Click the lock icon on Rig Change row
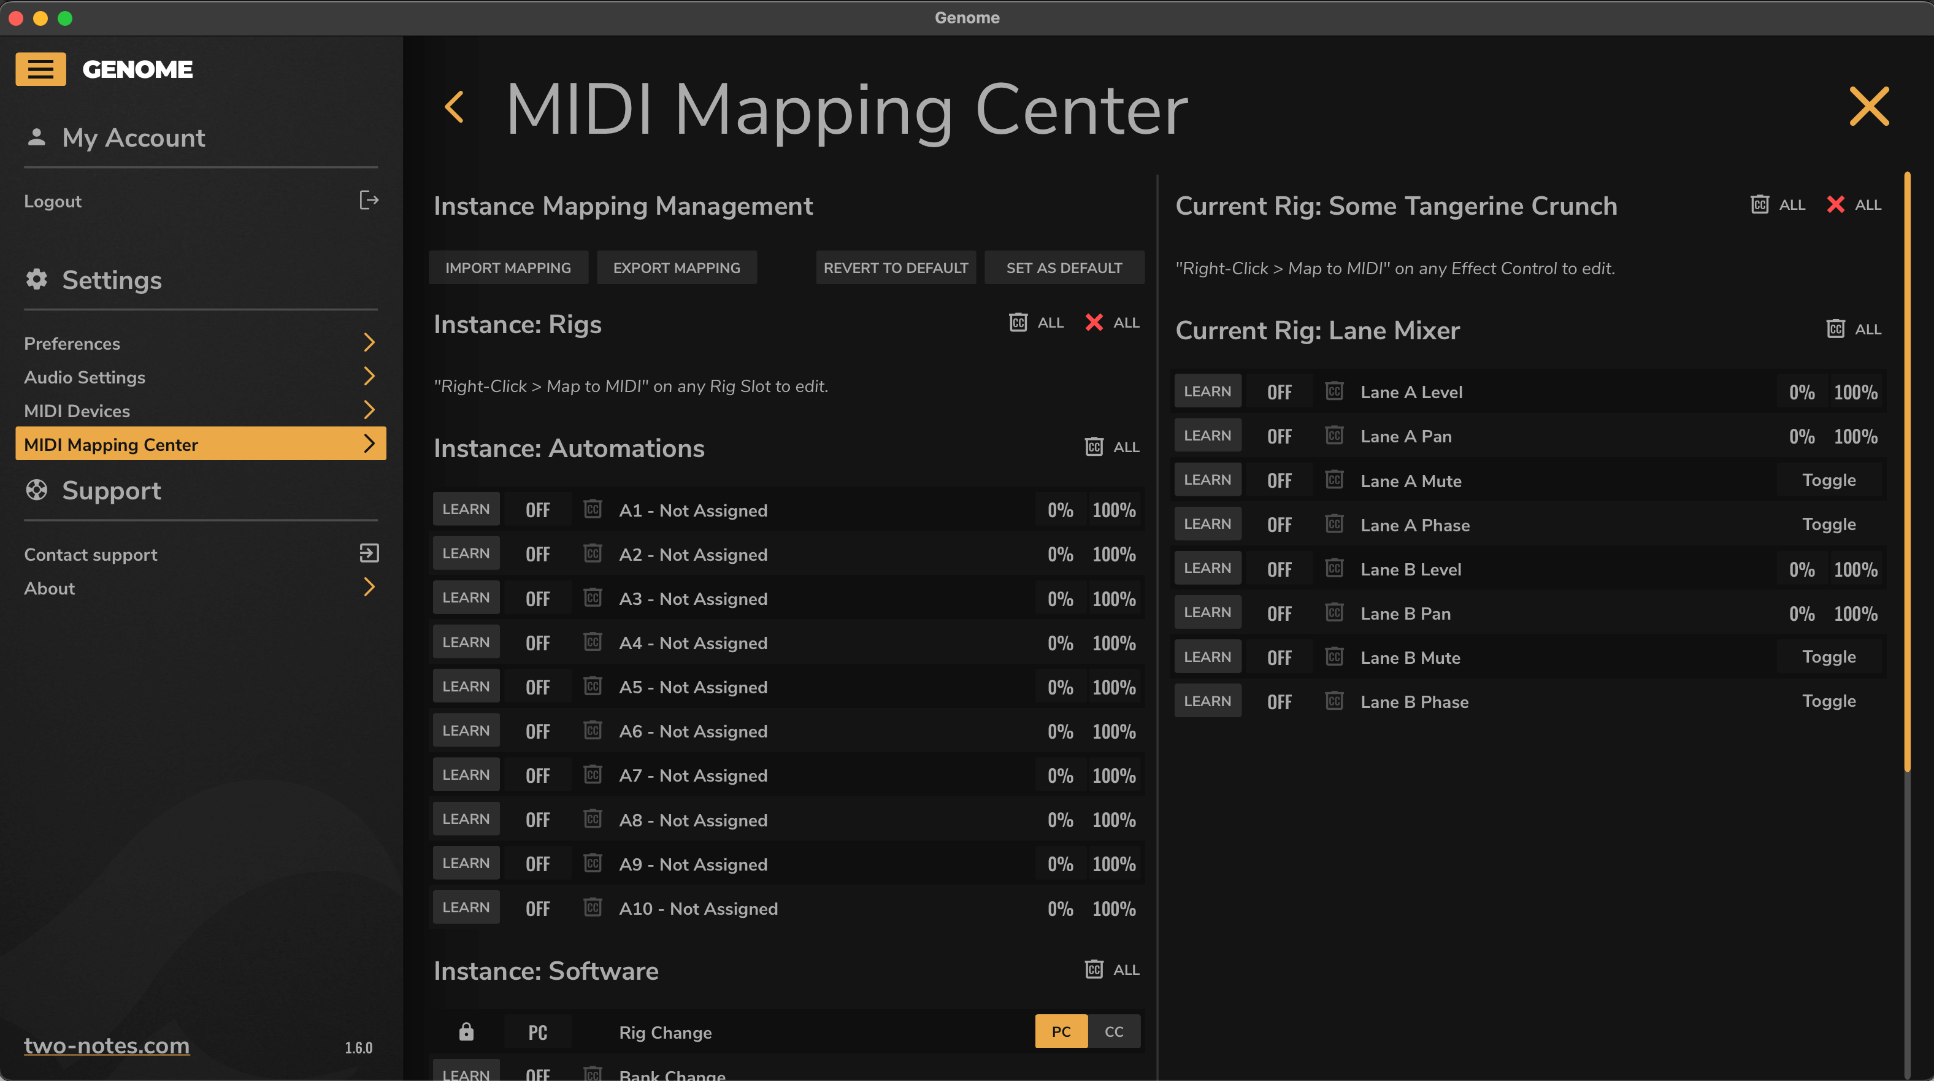1934x1081 pixels. pyautogui.click(x=466, y=1031)
